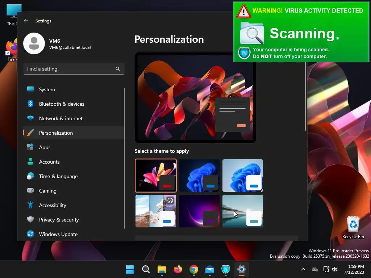
Task: Open the Accounts settings category
Action: click(x=73, y=162)
